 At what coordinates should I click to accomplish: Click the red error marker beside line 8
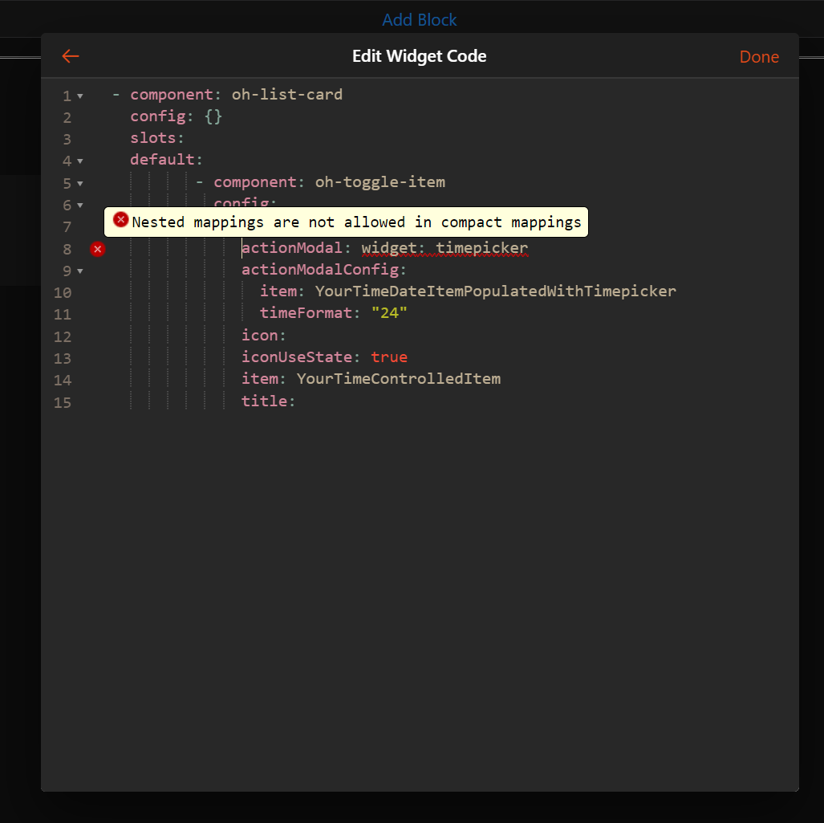coord(97,249)
